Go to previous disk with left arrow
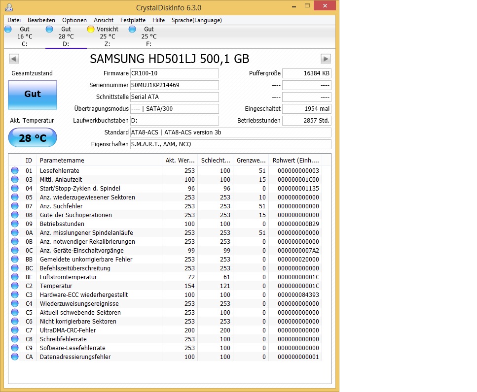 pyautogui.click(x=14, y=59)
